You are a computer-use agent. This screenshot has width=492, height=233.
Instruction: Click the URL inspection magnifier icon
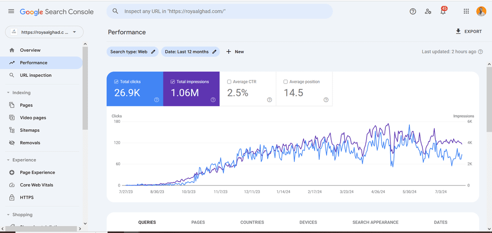point(12,75)
